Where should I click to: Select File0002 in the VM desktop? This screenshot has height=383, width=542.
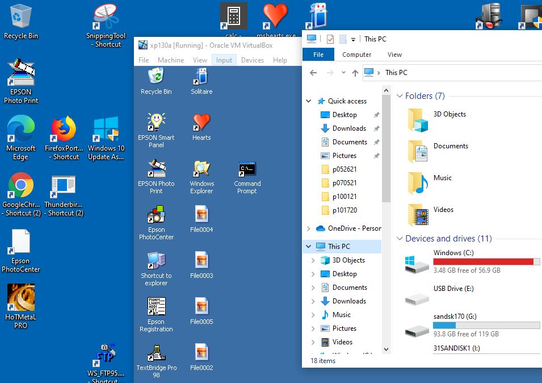tap(201, 357)
